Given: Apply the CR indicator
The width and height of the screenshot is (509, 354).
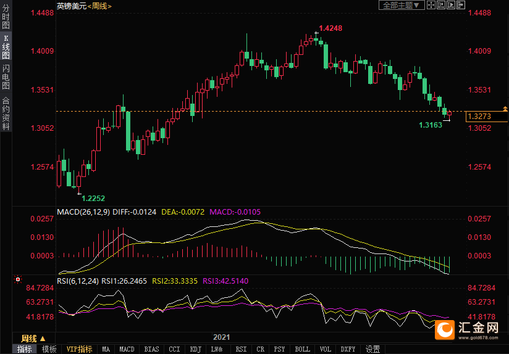Looking at the screenshot, I should 260,349.
